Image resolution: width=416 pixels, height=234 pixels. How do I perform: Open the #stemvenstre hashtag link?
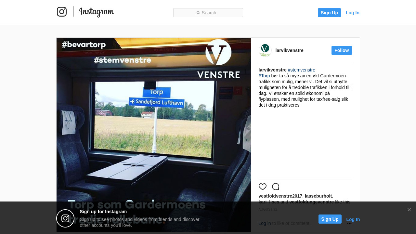[302, 70]
